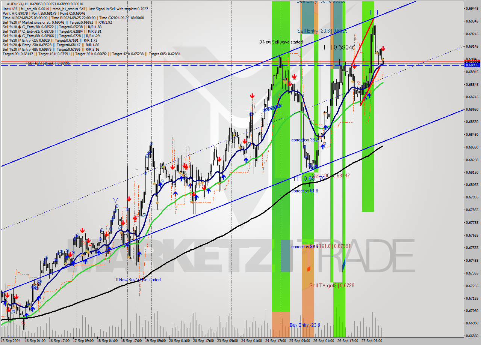Click the 0.68845 price axis label

click(472, 84)
